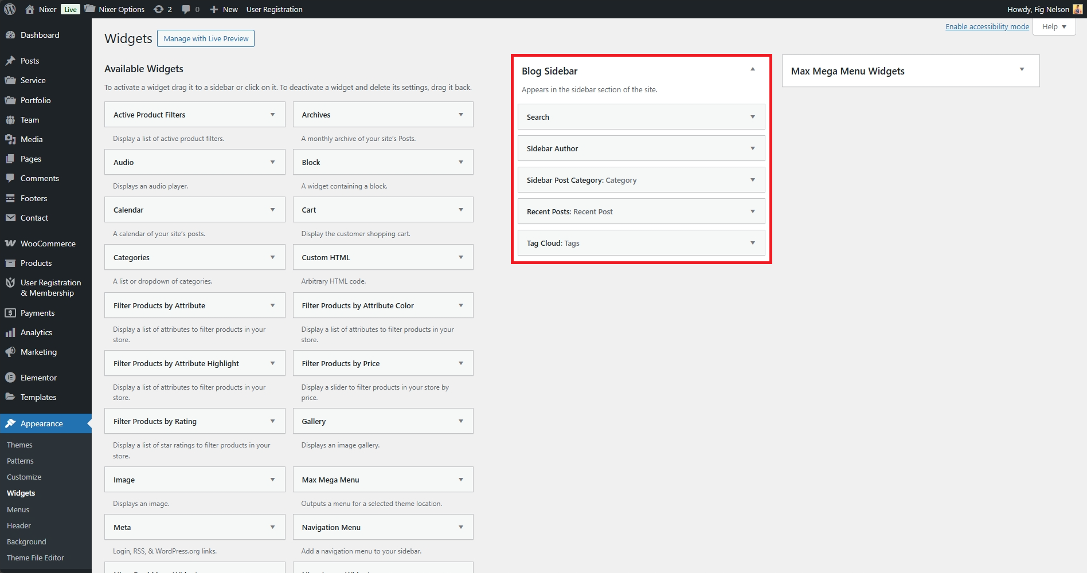Open Elementor via its sidebar icon
This screenshot has width=1087, height=573.
(10, 378)
